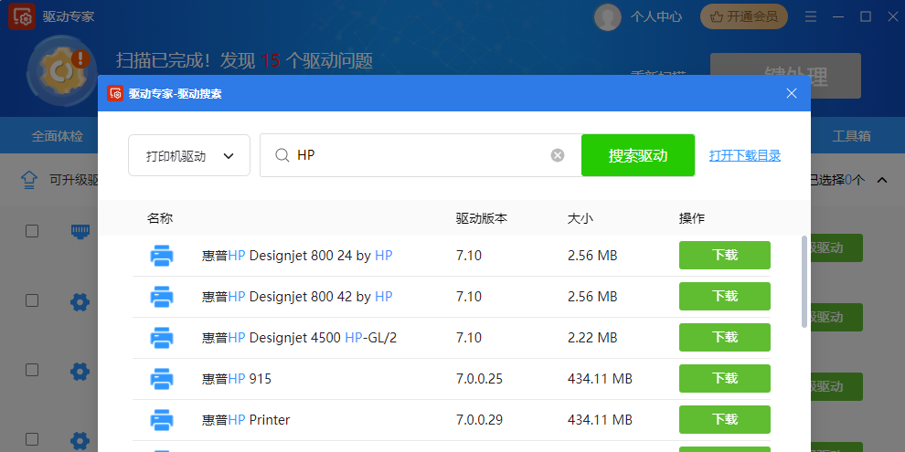905x452 pixels.
Task: Clear the HP search text
Action: coord(558,155)
